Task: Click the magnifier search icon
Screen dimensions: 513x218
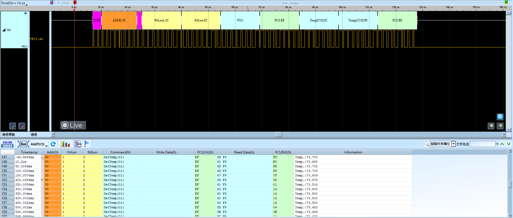Action: 426,144
